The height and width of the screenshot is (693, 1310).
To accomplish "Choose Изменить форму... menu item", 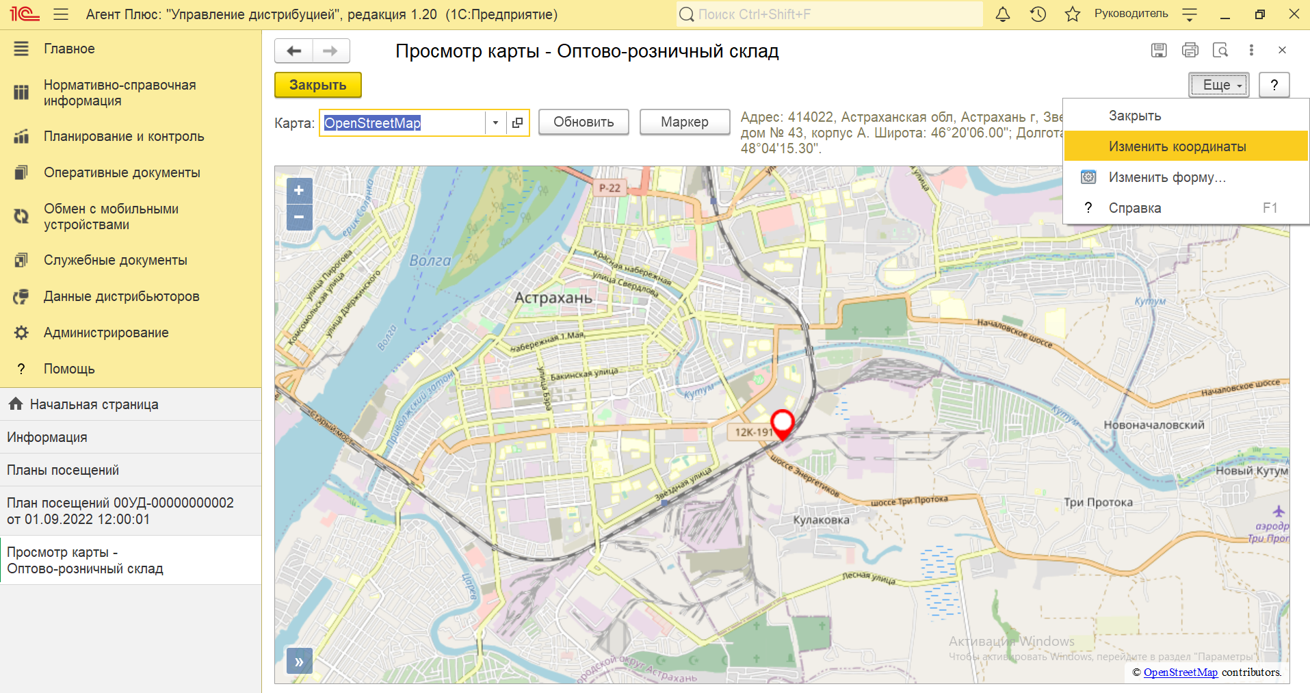I will click(1185, 177).
